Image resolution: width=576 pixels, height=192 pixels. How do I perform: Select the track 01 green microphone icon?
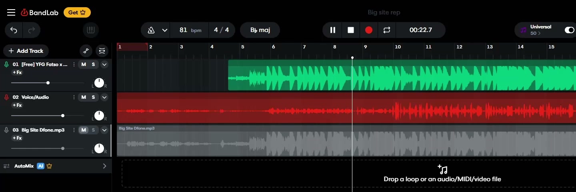[6, 64]
